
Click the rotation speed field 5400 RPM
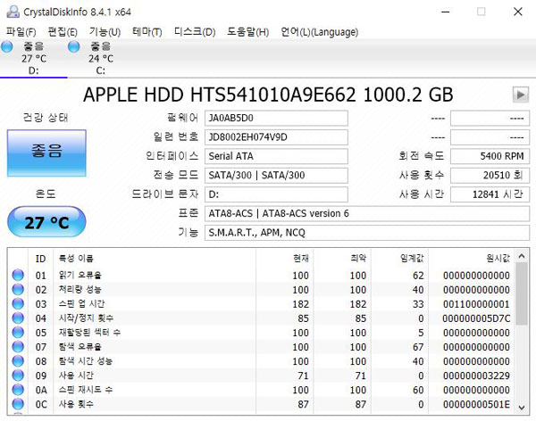[x=490, y=156]
